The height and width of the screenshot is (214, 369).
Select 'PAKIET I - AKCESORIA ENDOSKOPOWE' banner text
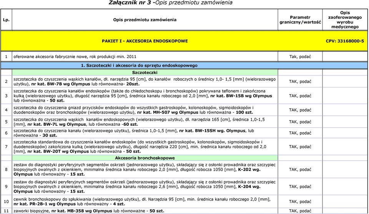point(145,41)
